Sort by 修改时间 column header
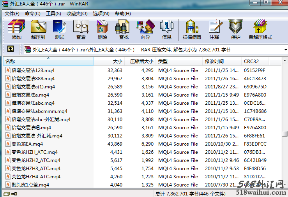Screen dimensions: 288x197 (222, 61)
